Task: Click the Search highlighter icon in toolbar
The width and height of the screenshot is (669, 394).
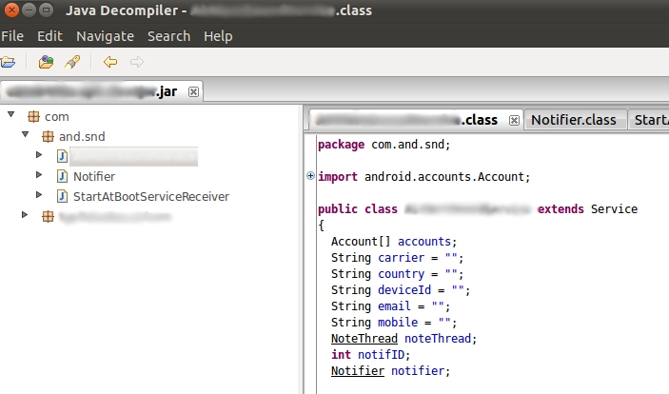Action: click(x=71, y=63)
